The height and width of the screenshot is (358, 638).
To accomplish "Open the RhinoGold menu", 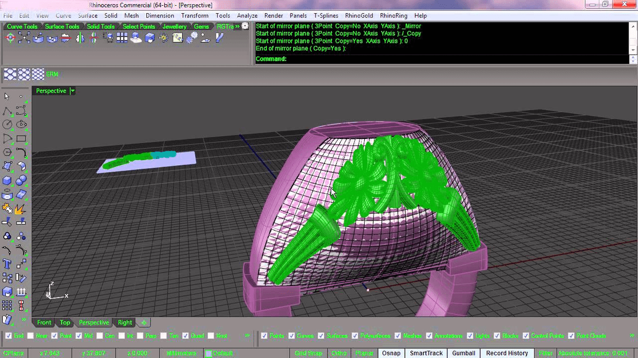I will pyautogui.click(x=359, y=16).
